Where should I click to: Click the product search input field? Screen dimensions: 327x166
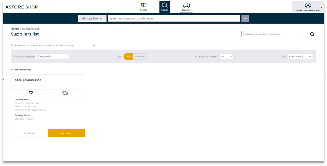174,18
